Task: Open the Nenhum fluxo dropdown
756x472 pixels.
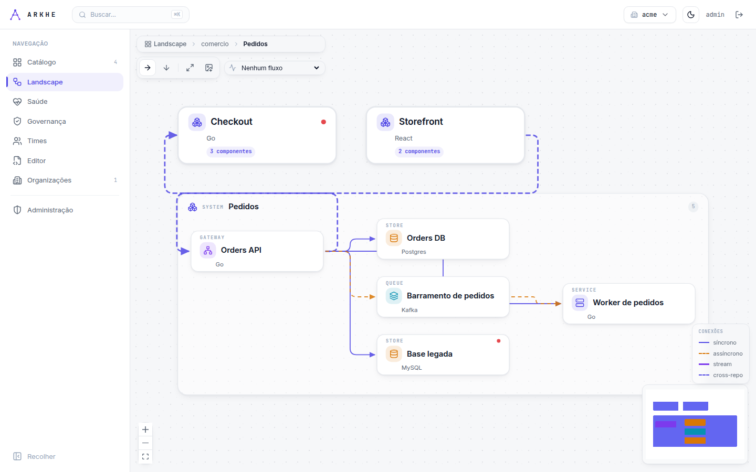Action: [x=275, y=68]
